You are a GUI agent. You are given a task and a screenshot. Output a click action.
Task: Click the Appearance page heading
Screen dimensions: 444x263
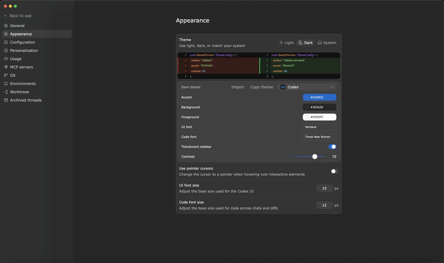193,20
